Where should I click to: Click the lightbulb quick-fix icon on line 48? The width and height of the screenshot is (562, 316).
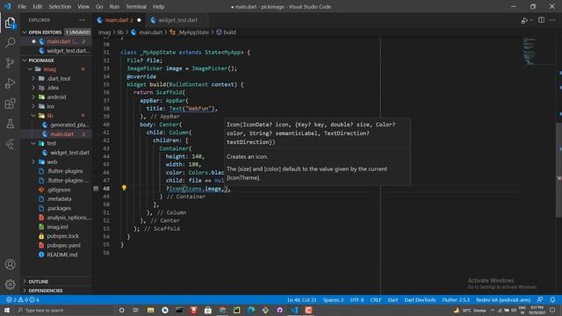(124, 188)
